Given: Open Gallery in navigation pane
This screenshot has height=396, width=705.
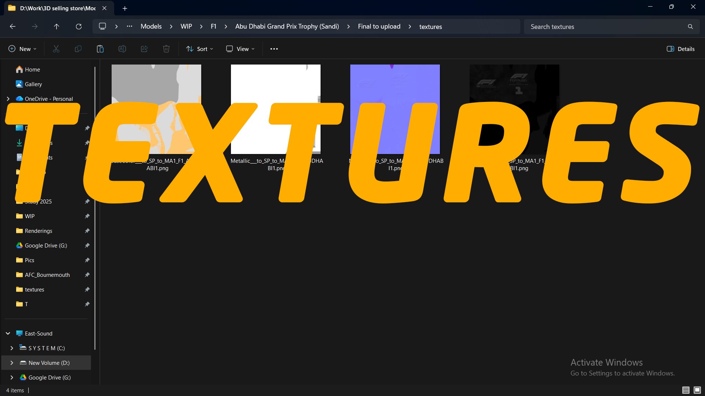Looking at the screenshot, I should pos(29,84).
